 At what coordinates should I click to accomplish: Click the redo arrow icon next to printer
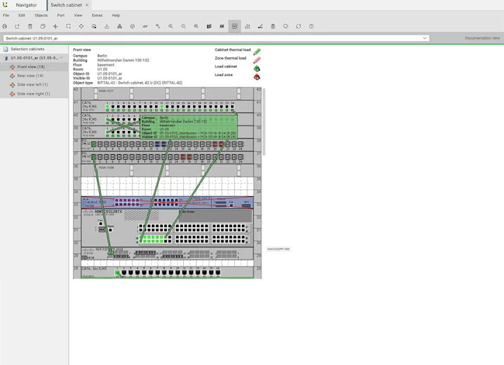17,26
